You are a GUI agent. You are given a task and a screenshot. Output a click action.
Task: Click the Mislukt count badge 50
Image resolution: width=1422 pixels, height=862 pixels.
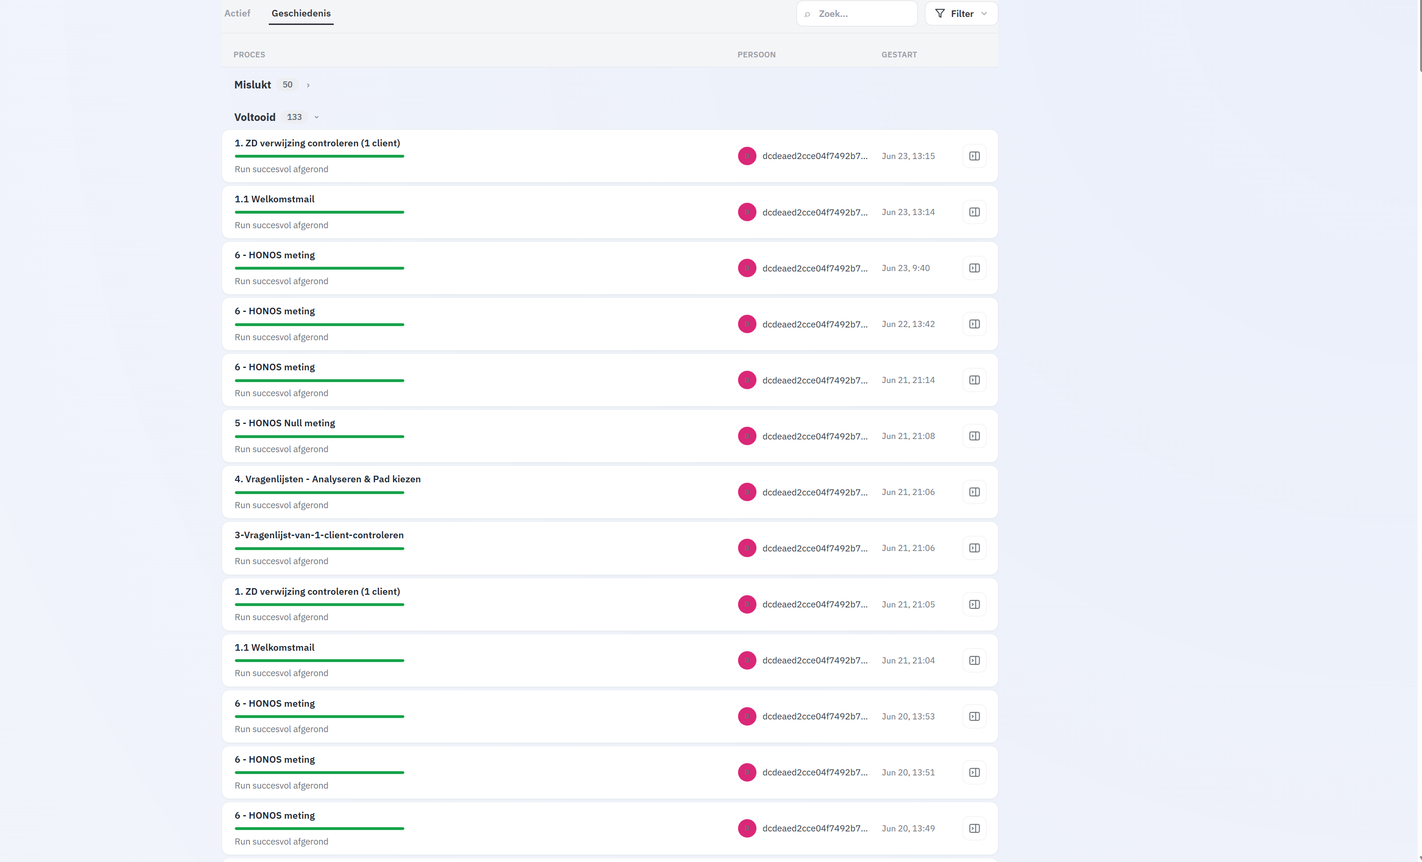click(x=288, y=84)
